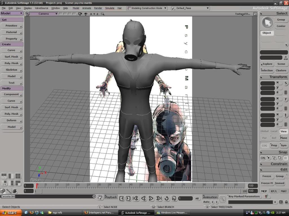Jump to first frame in playback controls
The width and height of the screenshot is (289, 216).
click(135, 198)
